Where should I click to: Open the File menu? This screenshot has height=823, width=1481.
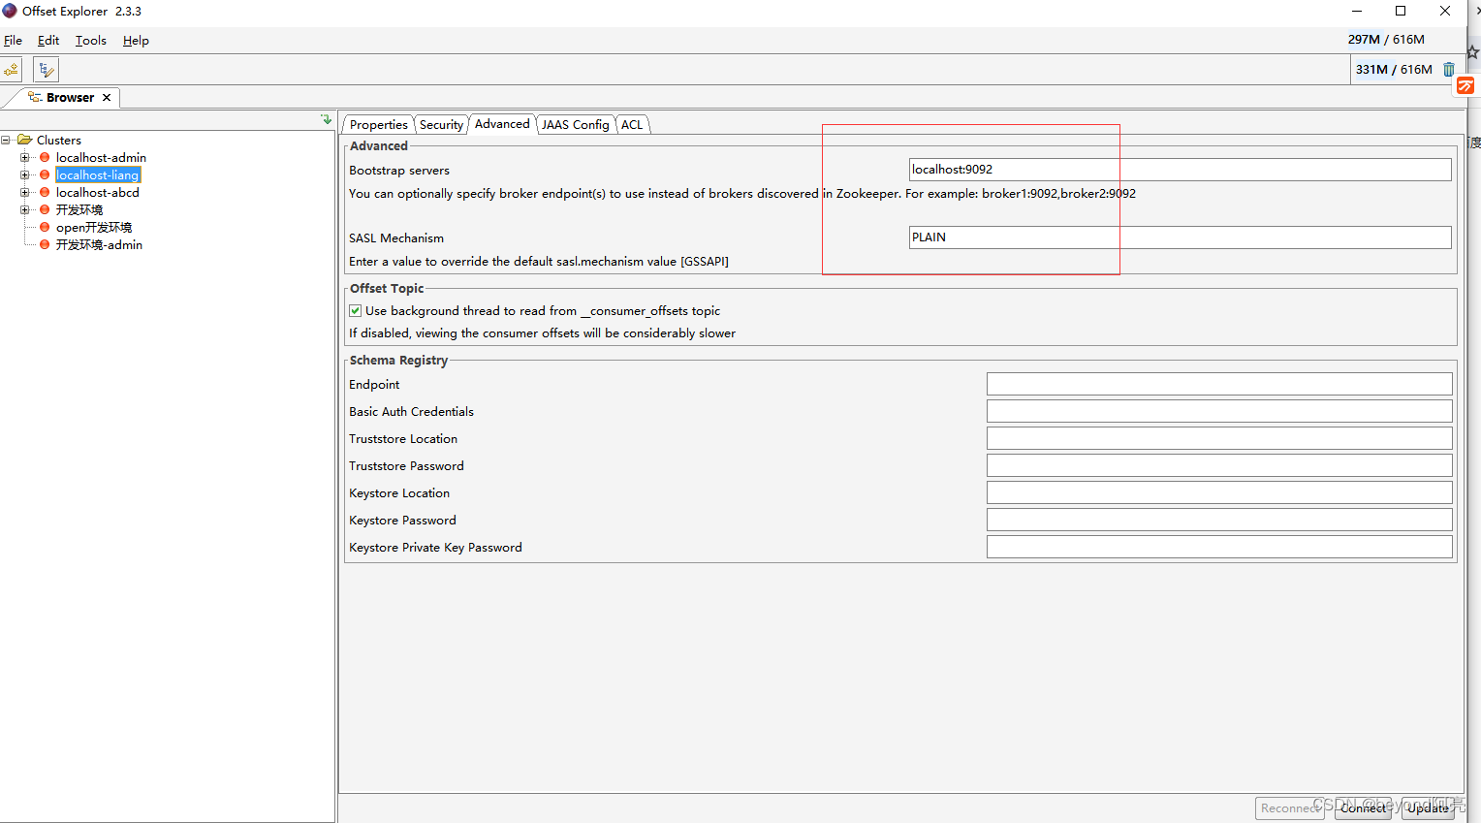[13, 40]
